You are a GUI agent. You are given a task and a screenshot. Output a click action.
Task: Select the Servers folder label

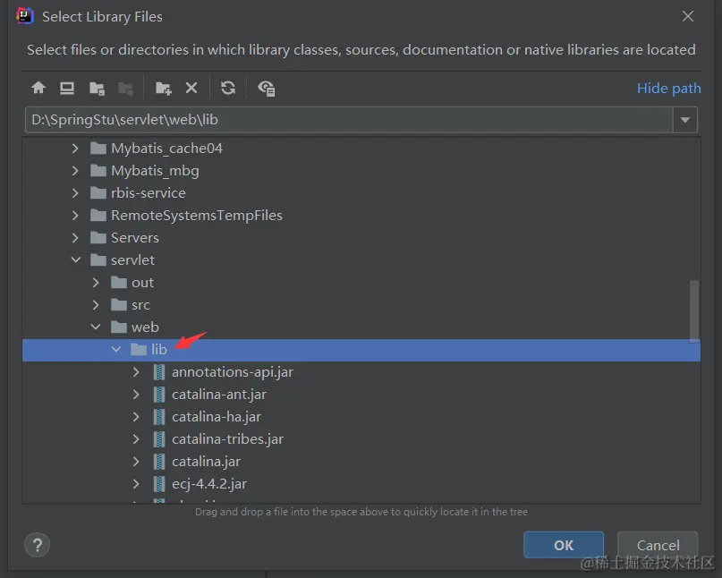pyautogui.click(x=135, y=238)
